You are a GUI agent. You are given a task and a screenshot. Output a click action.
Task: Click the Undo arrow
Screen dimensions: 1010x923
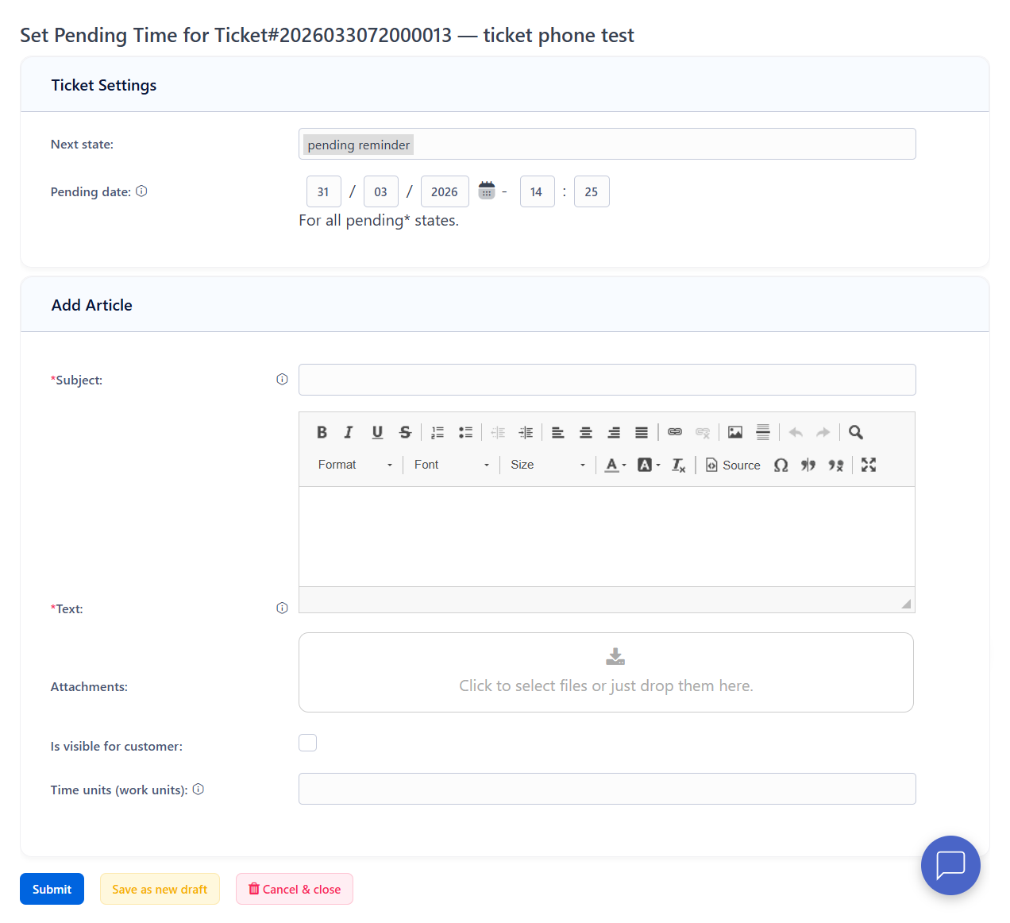tap(796, 432)
